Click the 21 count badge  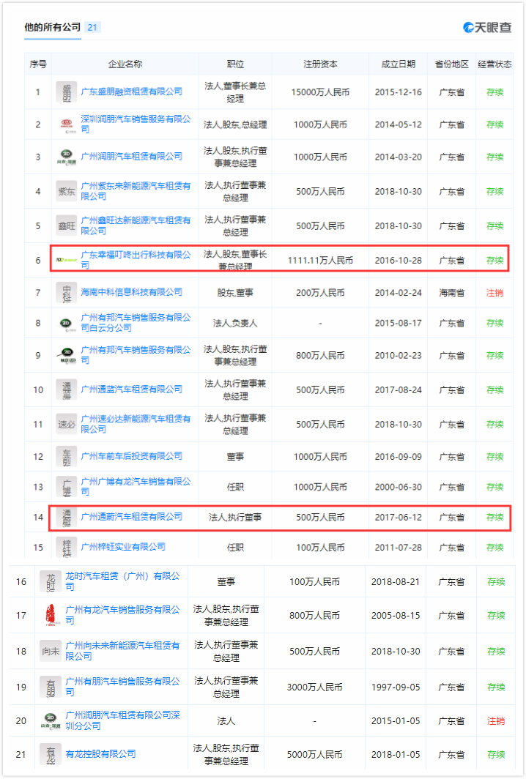tap(92, 27)
